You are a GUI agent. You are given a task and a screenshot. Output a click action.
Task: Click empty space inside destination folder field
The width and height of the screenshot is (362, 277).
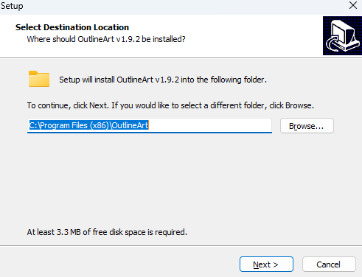[210, 125]
